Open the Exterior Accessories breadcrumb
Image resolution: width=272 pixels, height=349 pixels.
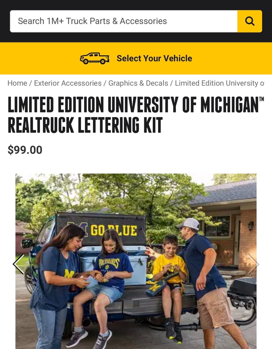pos(68,83)
